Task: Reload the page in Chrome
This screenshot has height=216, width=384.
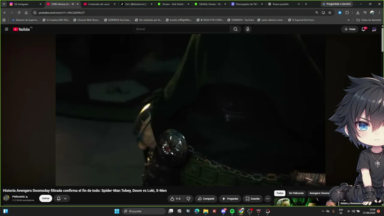Action: coord(19,13)
